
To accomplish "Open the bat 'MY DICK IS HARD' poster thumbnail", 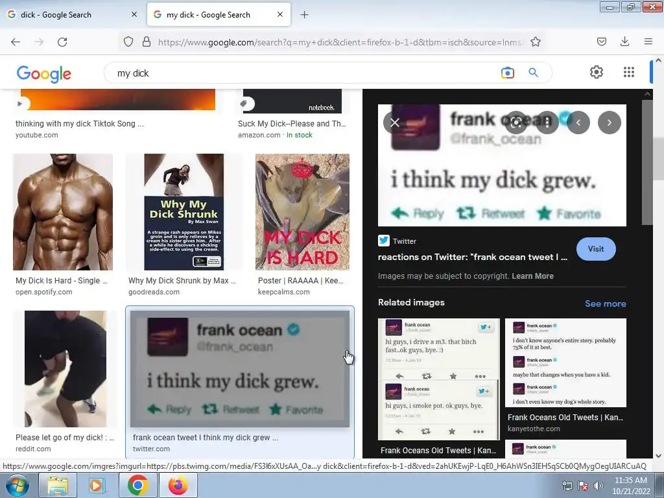I will [302, 212].
